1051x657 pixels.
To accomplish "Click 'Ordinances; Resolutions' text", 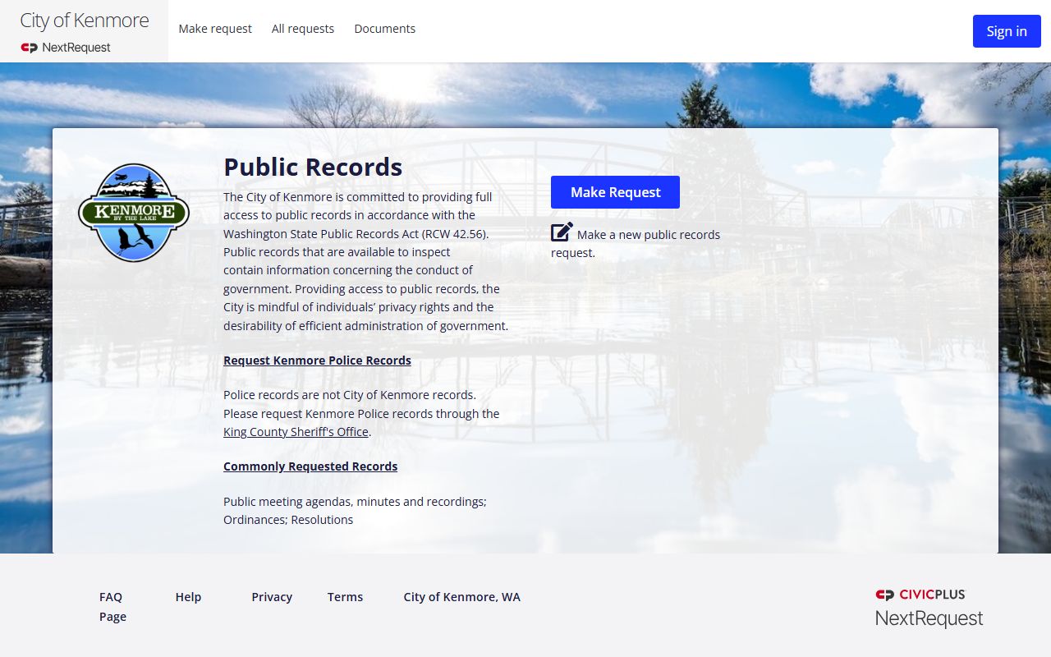I will click(x=288, y=520).
